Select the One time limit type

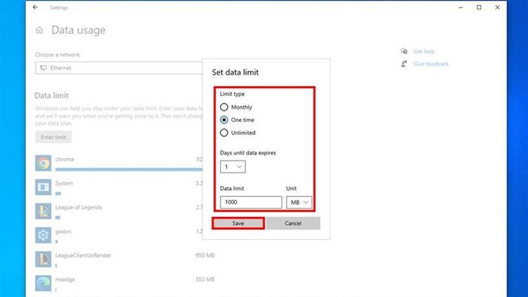click(x=224, y=120)
